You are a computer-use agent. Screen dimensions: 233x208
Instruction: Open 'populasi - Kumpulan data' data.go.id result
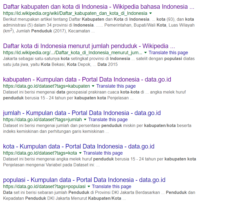point(84,180)
